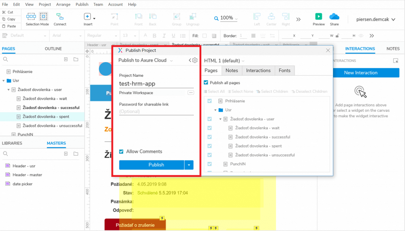Click the green Preview play icon
Viewport: 405px width, 231px height.
point(318,17)
